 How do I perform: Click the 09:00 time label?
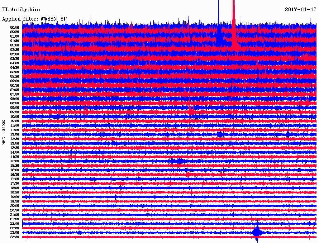click(x=15, y=108)
